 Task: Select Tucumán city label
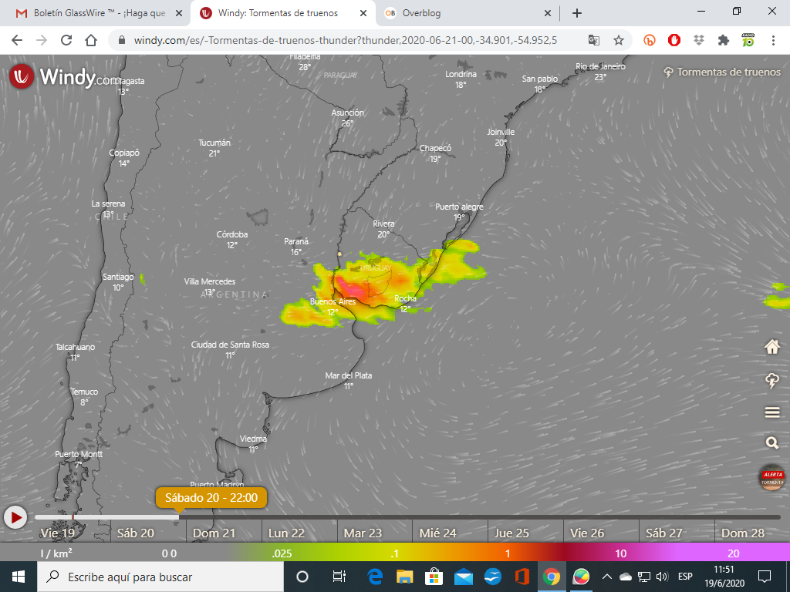(x=214, y=147)
